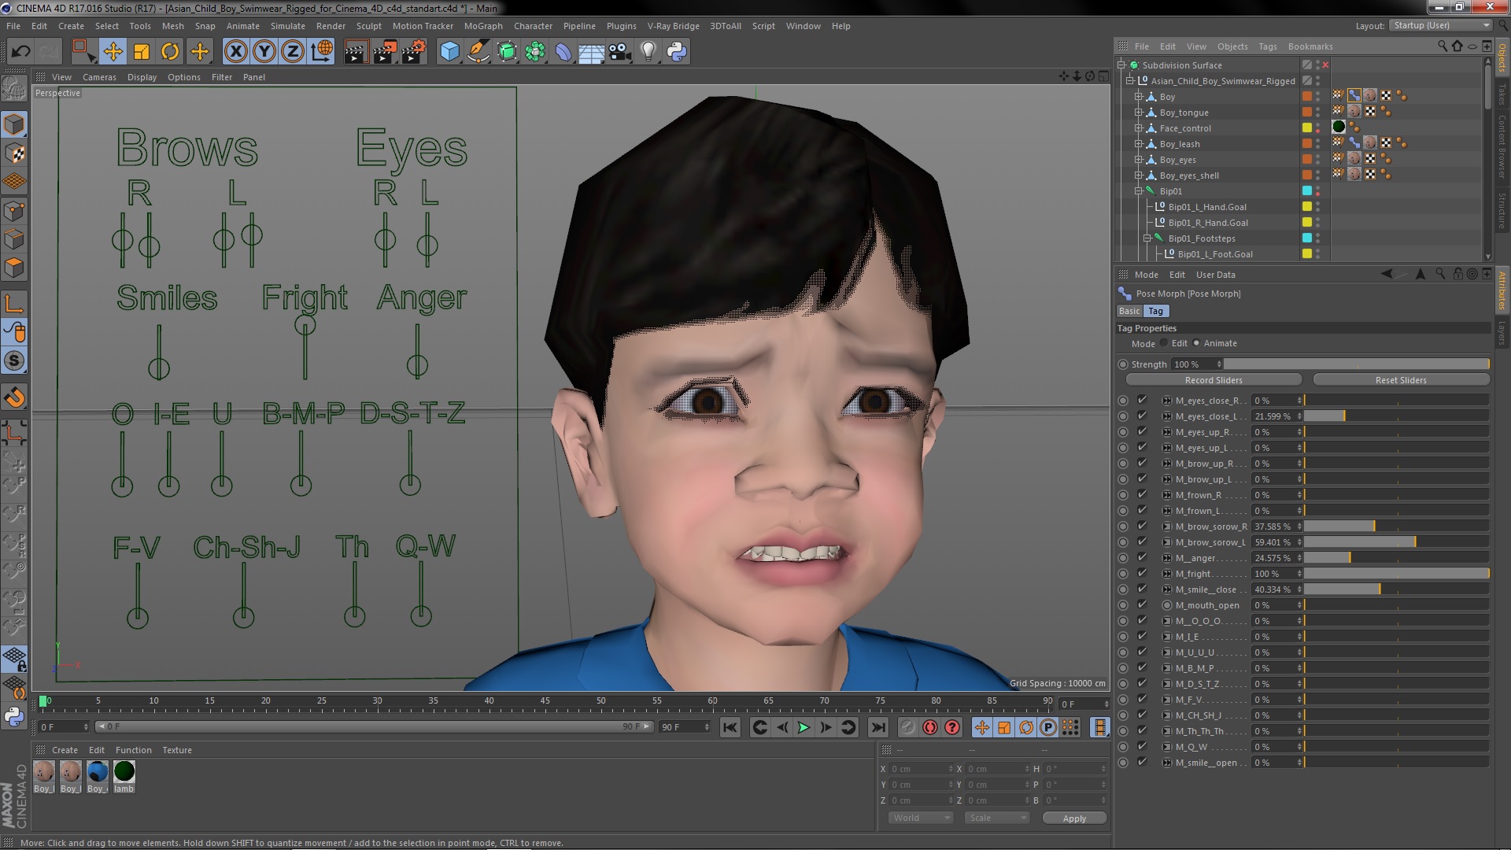The width and height of the screenshot is (1511, 850).
Task: Adjust the Strength slider bar
Action: click(x=1356, y=364)
